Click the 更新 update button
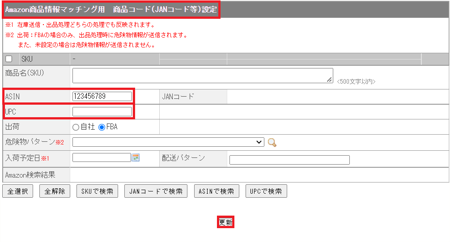 (225, 222)
